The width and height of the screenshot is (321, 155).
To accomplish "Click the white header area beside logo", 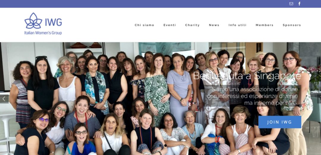I will (98, 25).
